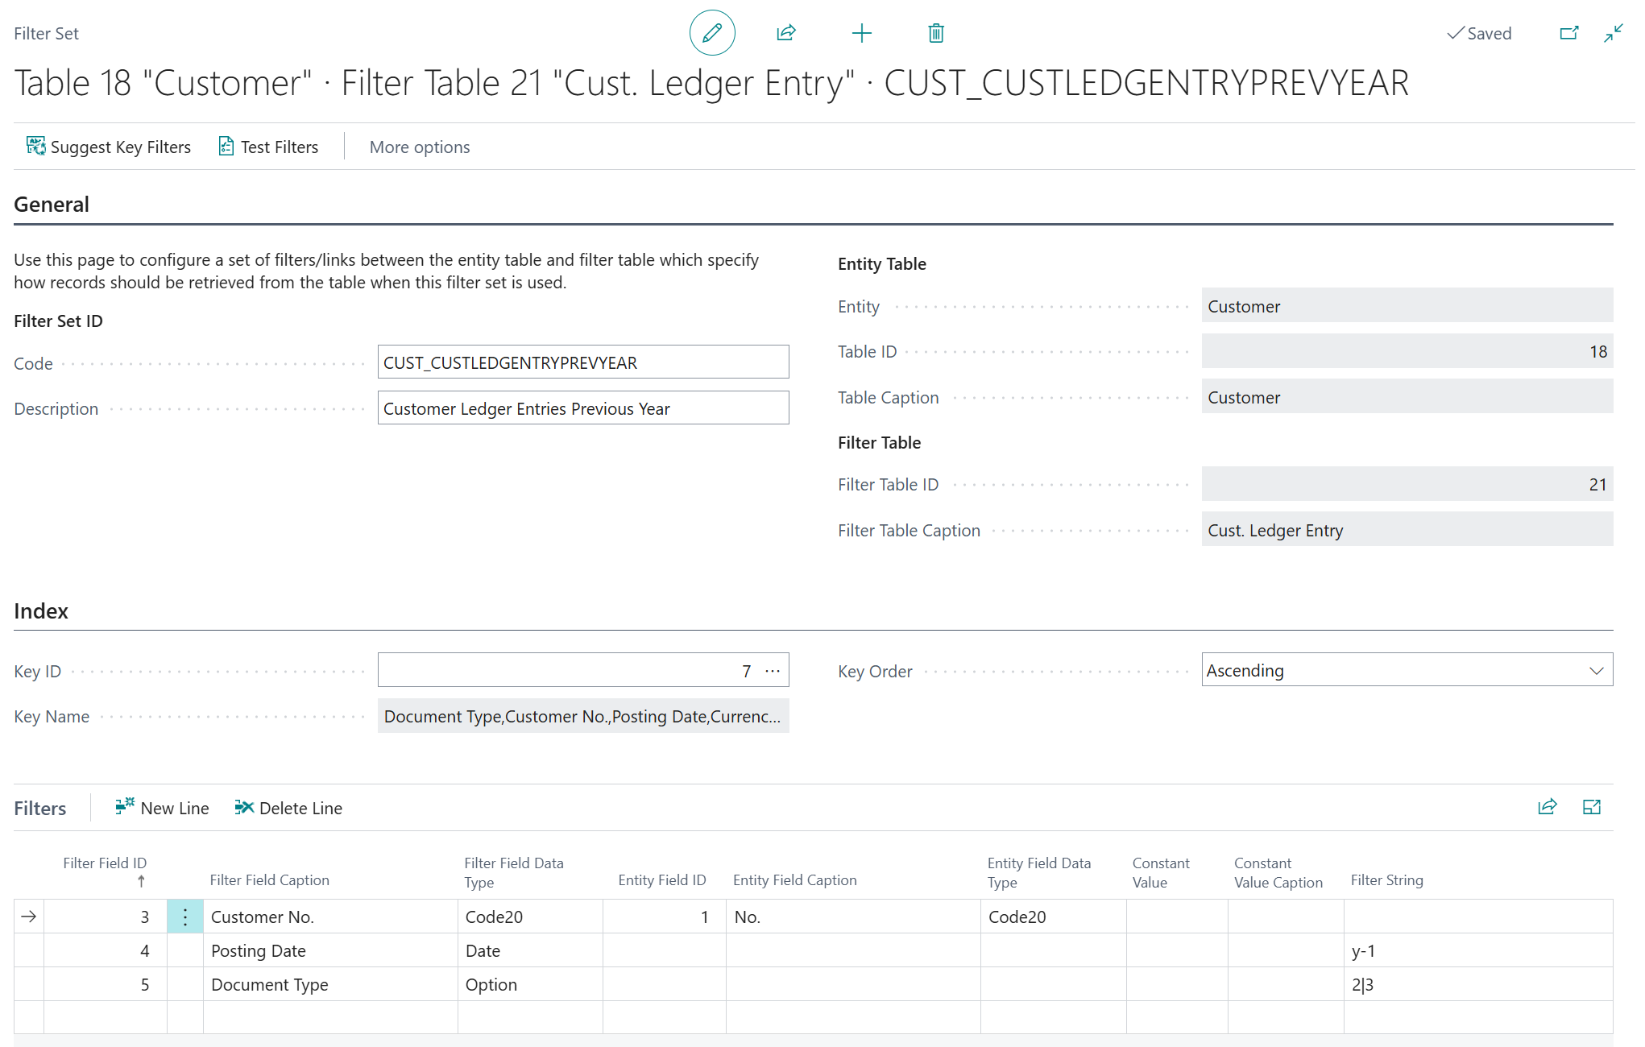Click the Description input field
The width and height of the screenshot is (1645, 1047).
click(x=582, y=408)
